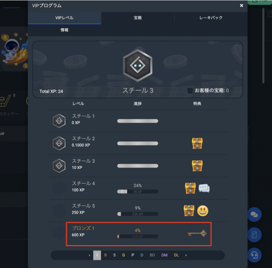Click the smiley emoji perk icon for Steel 5
Viewport: 272px width, 268px height.
203,211
